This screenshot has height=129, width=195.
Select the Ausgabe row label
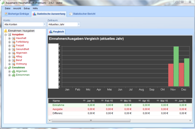pyautogui.click(x=58, y=109)
